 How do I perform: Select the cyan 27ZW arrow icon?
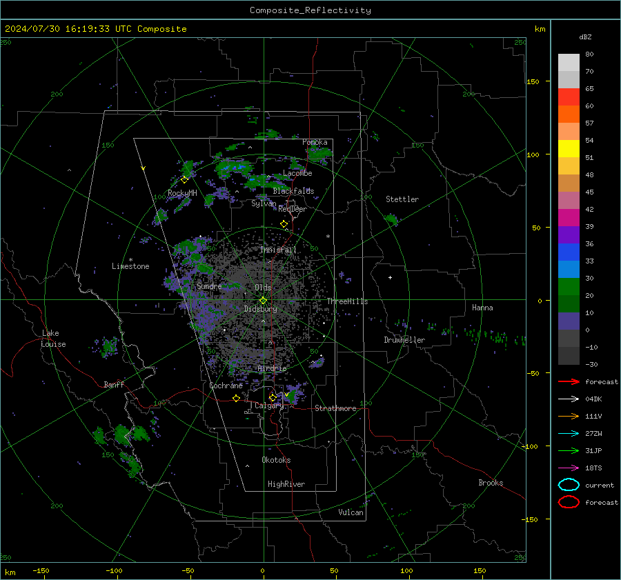[569, 434]
